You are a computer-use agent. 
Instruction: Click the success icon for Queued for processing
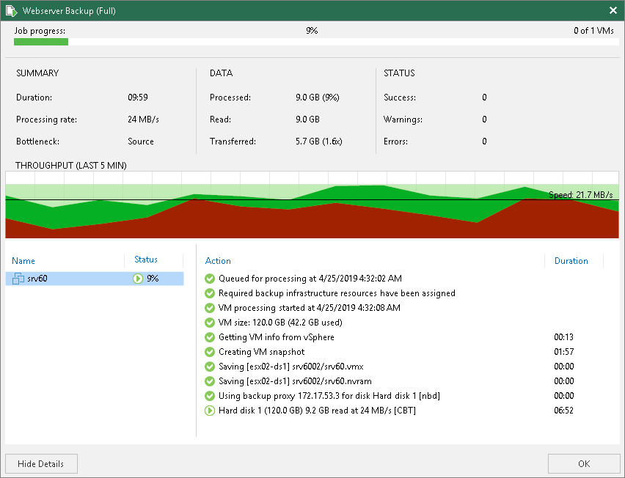210,279
